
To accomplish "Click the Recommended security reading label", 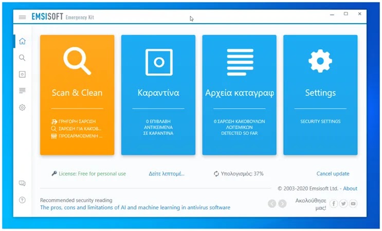I will click(x=76, y=200).
